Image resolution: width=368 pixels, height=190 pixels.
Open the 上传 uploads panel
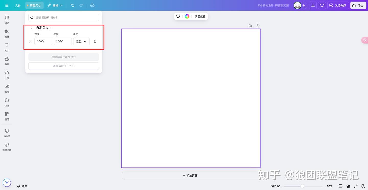(7, 75)
